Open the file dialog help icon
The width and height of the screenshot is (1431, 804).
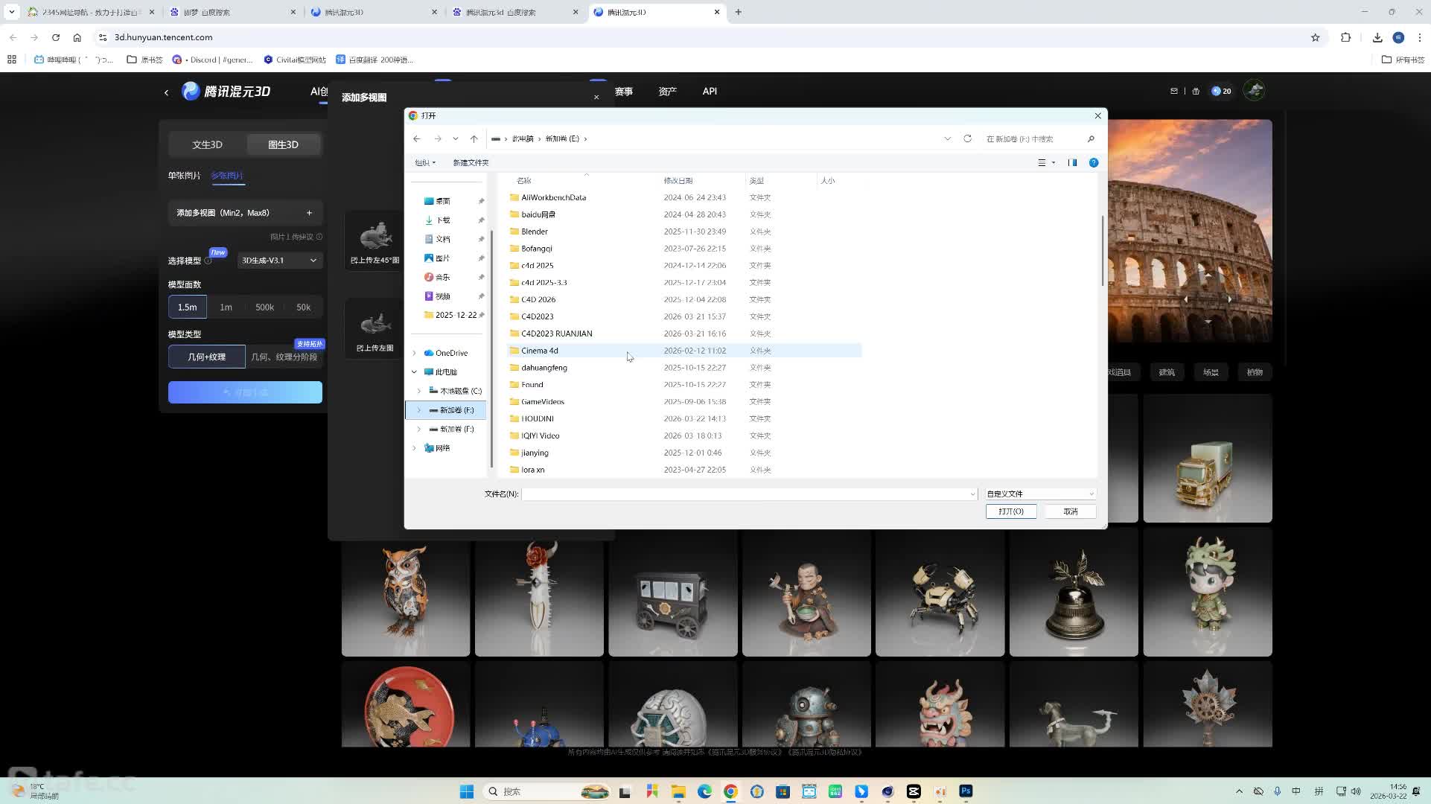[1094, 163]
